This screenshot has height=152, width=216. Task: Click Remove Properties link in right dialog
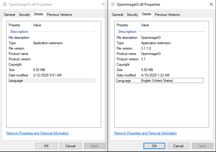[146, 133]
